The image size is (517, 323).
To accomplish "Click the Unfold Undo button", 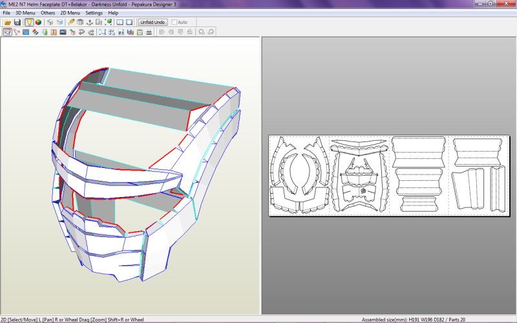I will pos(153,22).
